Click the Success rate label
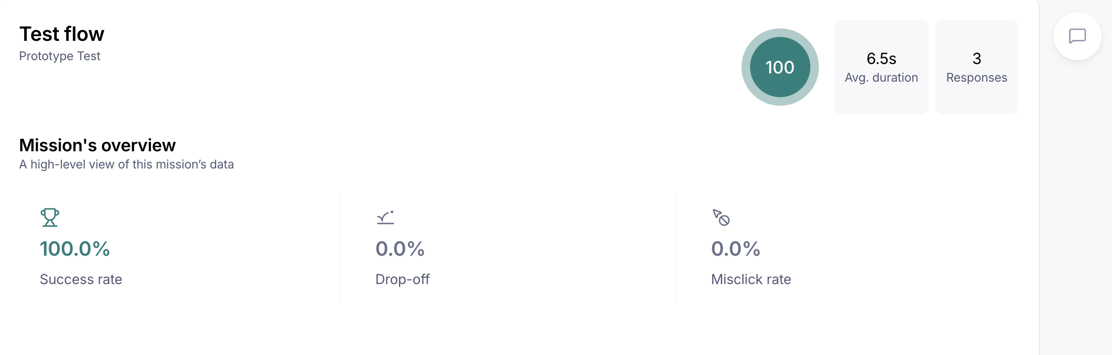The height and width of the screenshot is (355, 1112). point(81,279)
